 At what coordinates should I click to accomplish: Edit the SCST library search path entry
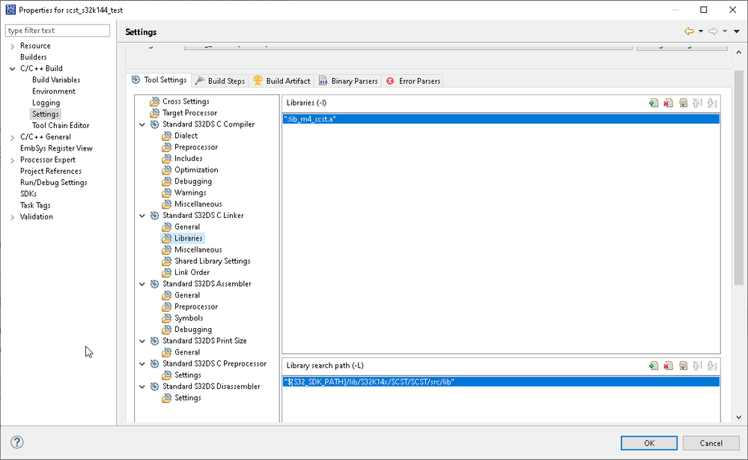pos(682,366)
